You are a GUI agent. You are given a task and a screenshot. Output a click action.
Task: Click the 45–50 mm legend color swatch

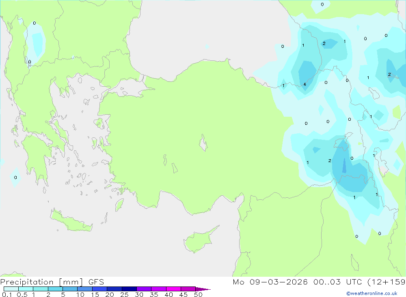click(188, 289)
